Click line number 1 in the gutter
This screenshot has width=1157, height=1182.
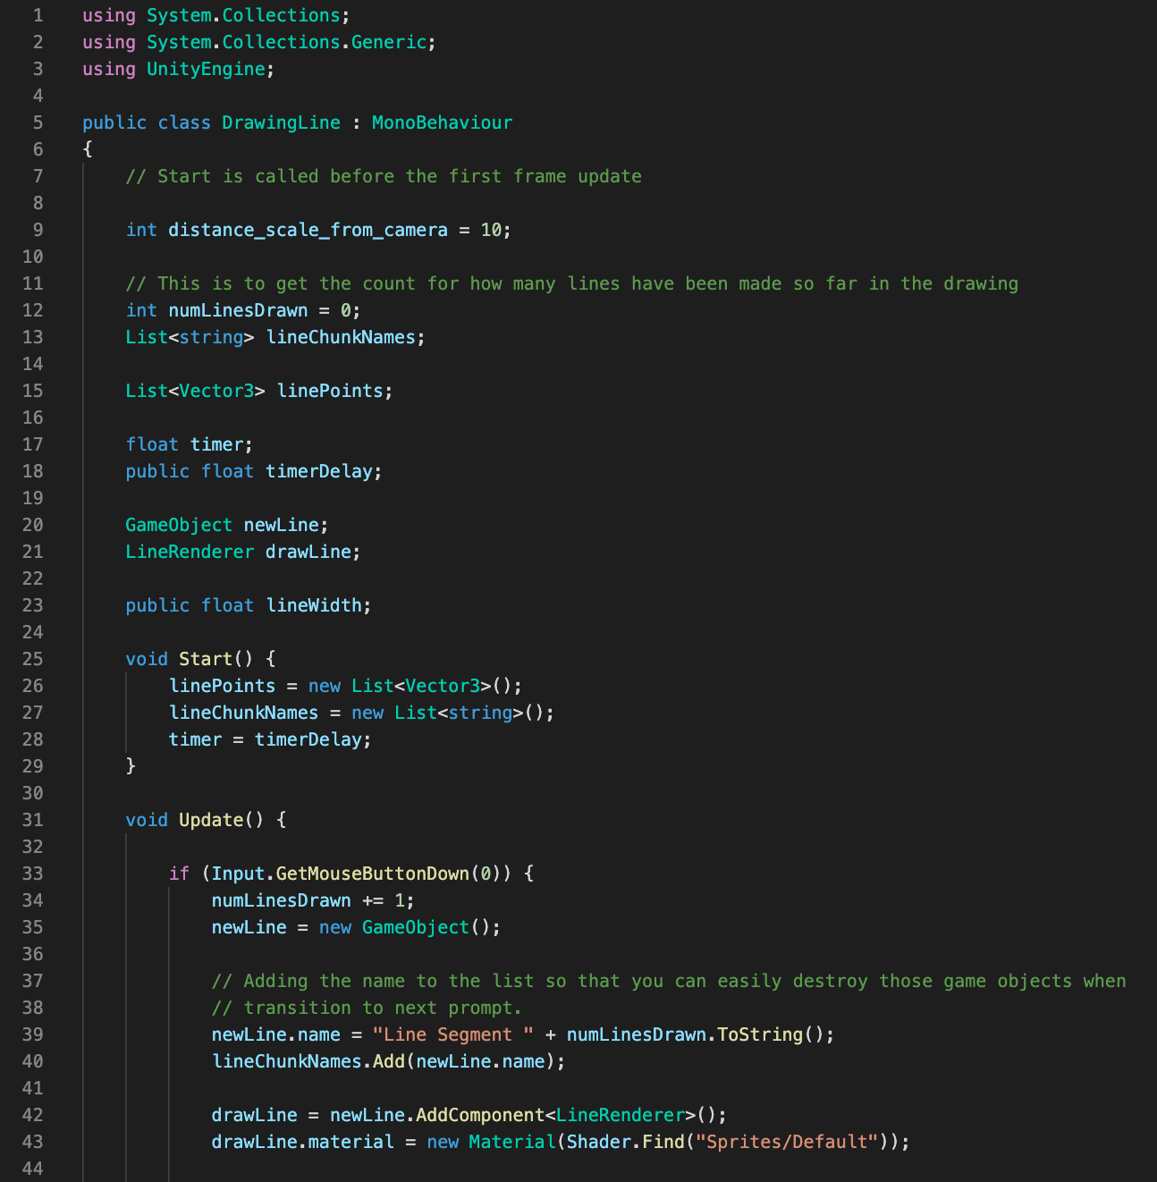tap(38, 15)
